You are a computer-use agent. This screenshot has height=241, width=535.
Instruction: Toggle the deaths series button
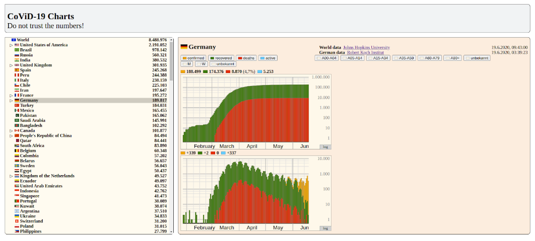click(x=246, y=58)
